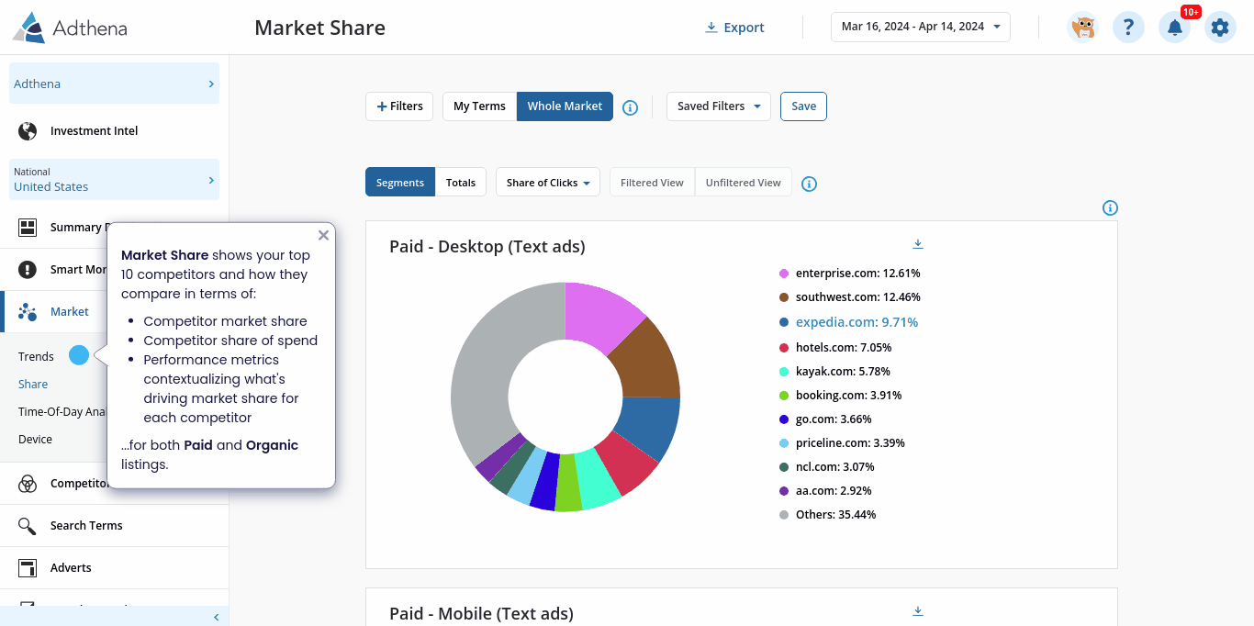Open the Share of Clicks dropdown
1254x626 pixels.
(548, 182)
